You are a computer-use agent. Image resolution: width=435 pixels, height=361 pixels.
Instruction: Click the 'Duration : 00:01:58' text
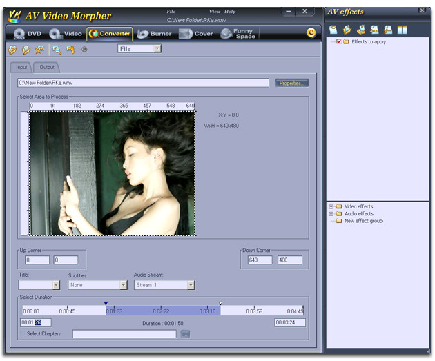(x=163, y=324)
